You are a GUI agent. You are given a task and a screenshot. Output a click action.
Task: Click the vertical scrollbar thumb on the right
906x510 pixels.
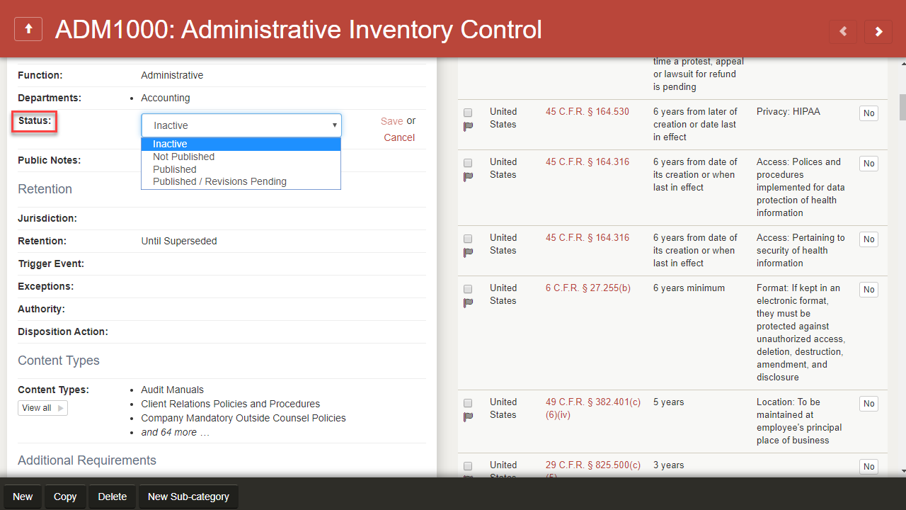click(902, 108)
